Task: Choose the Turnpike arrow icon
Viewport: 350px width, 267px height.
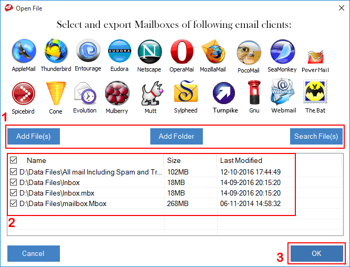Action: (224, 93)
